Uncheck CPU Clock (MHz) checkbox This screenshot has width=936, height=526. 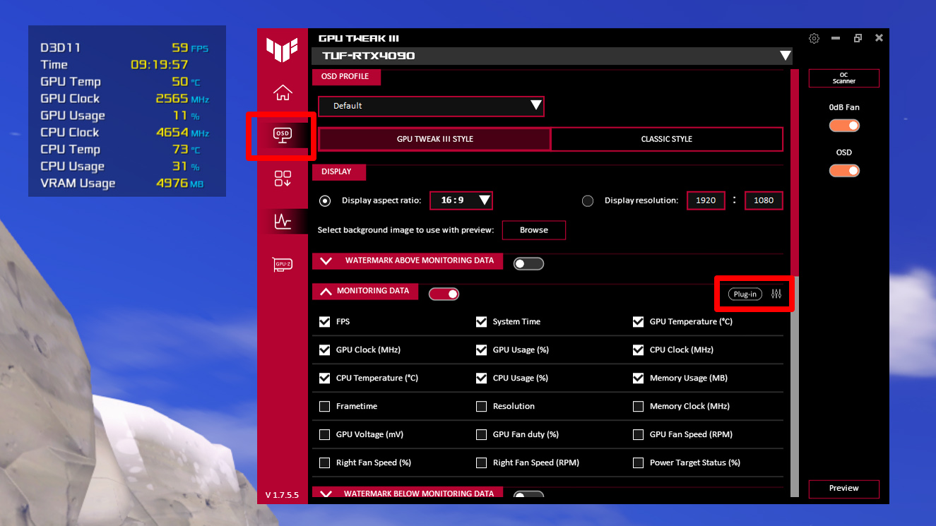pos(639,350)
